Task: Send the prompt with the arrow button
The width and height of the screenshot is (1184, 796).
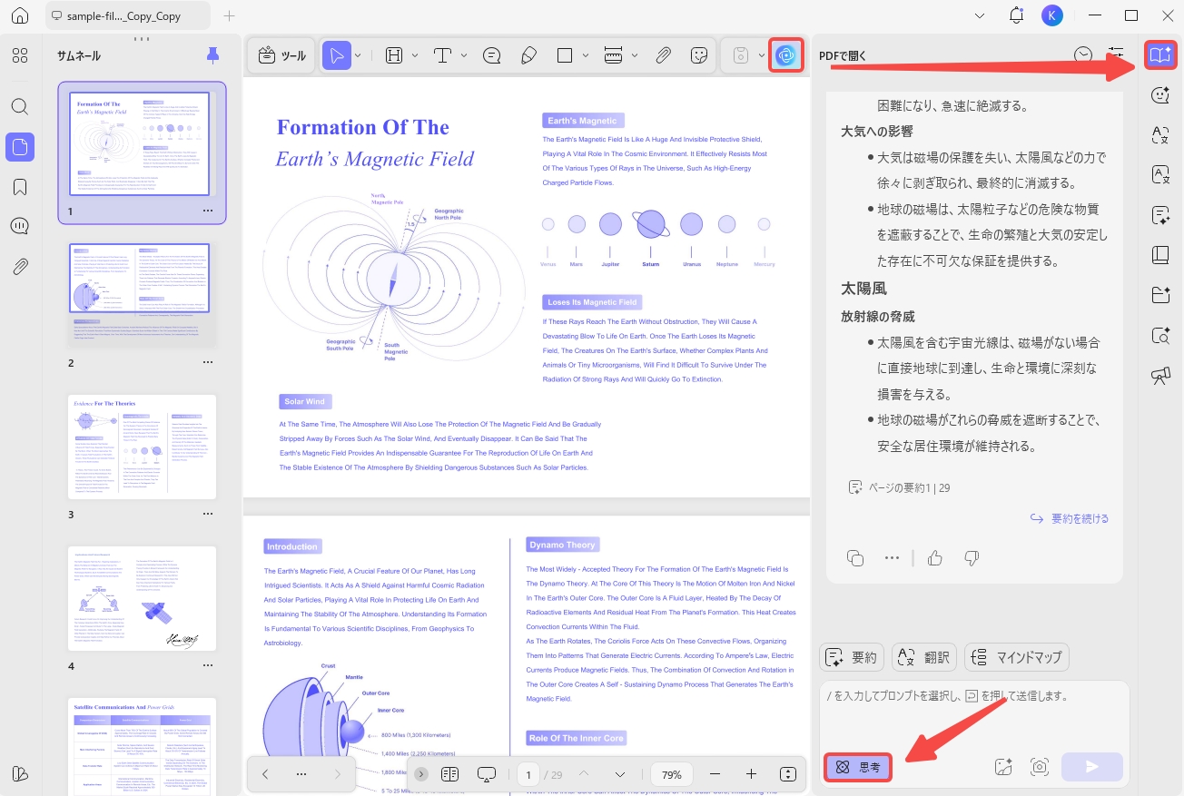Action: coord(1092,767)
